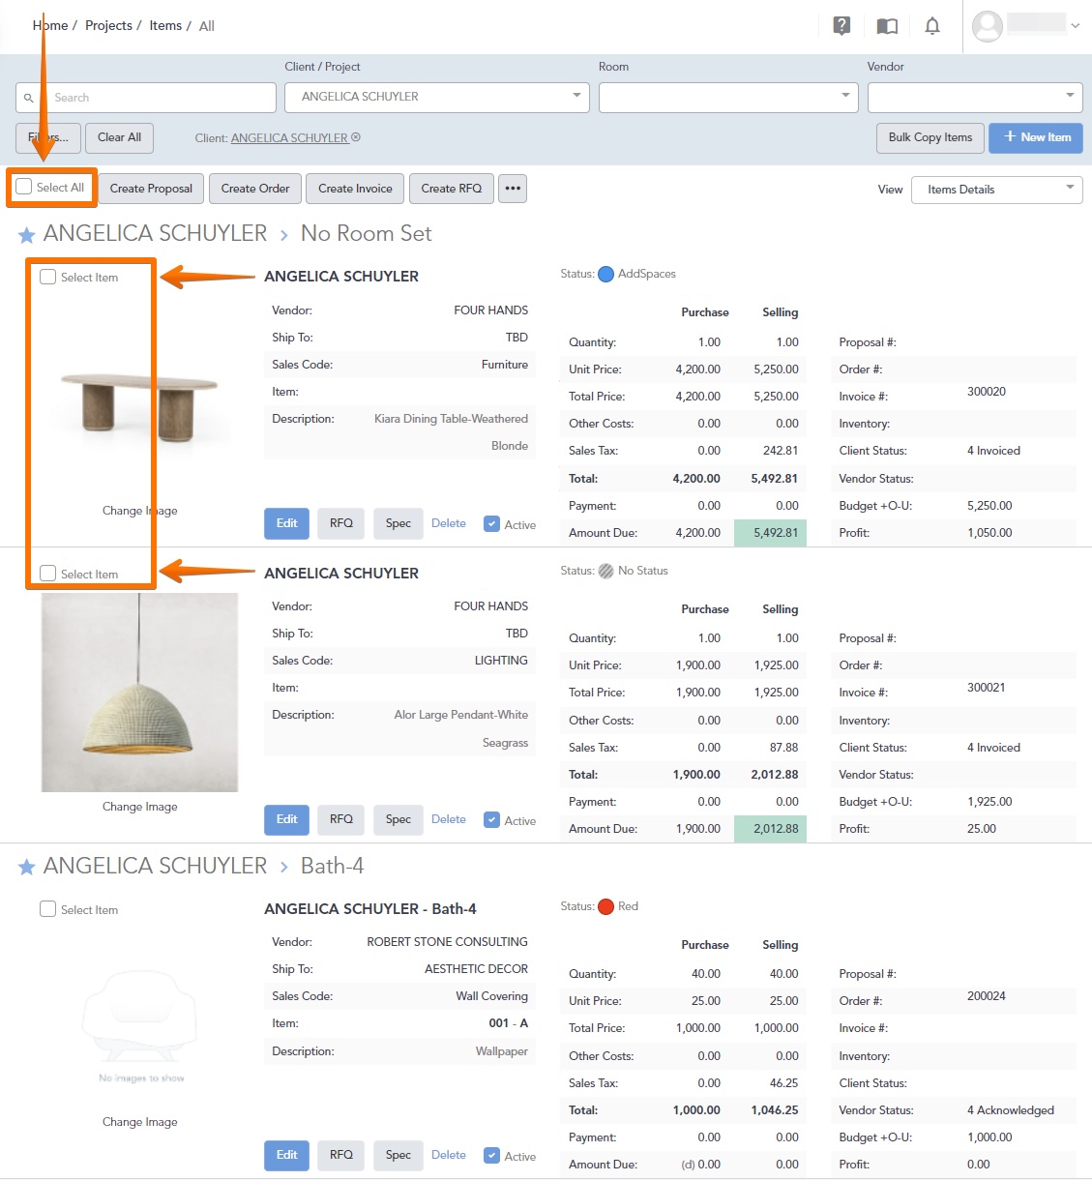Screen dimensions: 1092x1181
Task: Click Clear All button
Action: pyautogui.click(x=119, y=137)
